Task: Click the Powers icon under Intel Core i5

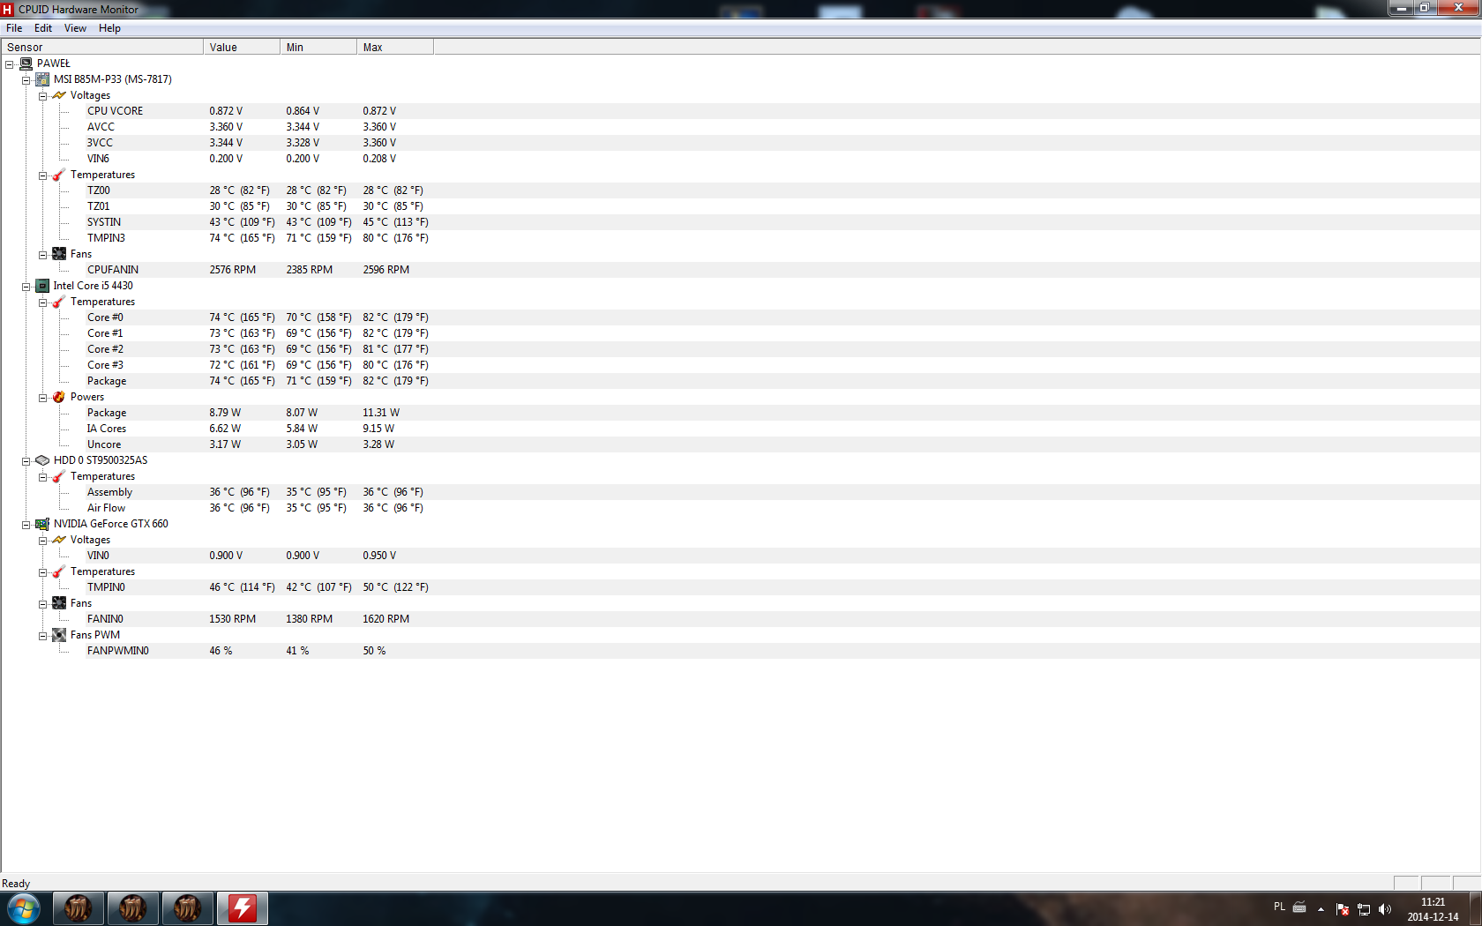Action: (59, 397)
